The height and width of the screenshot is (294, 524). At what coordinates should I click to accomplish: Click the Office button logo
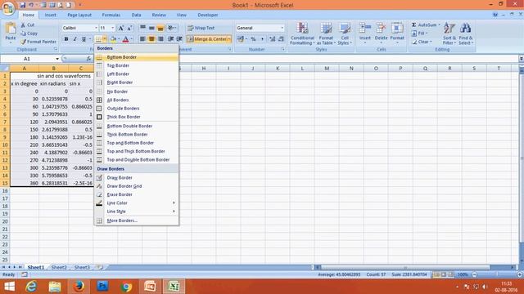pos(8,8)
